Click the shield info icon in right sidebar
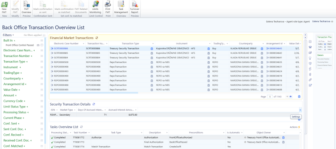The width and height of the screenshot is (336, 149). tap(310, 64)
